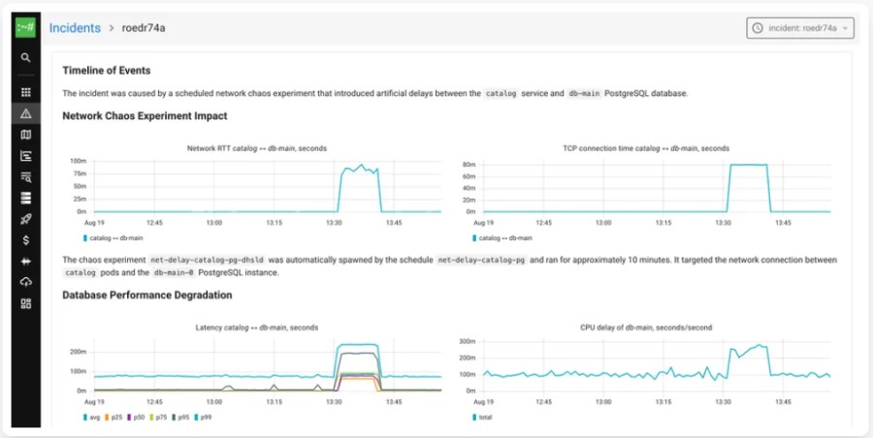Screen dimensions: 873x438
Task: Toggle the p25 series in Latency chart legend
Action: (113, 417)
